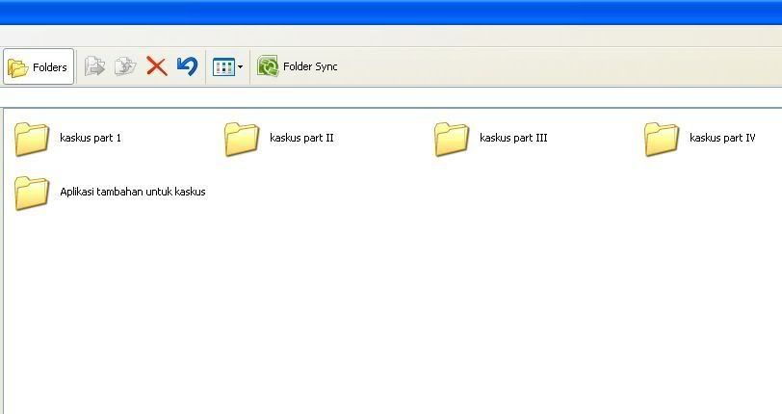This screenshot has height=414, width=782.
Task: Select the kaskus part II folder icon
Action: click(x=242, y=140)
